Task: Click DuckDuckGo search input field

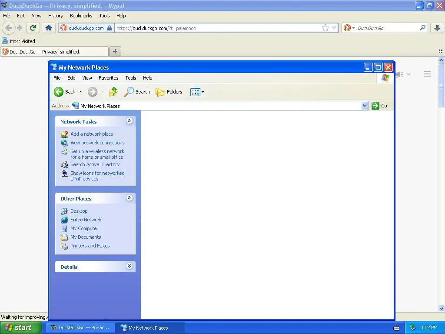Action: tap(387, 28)
